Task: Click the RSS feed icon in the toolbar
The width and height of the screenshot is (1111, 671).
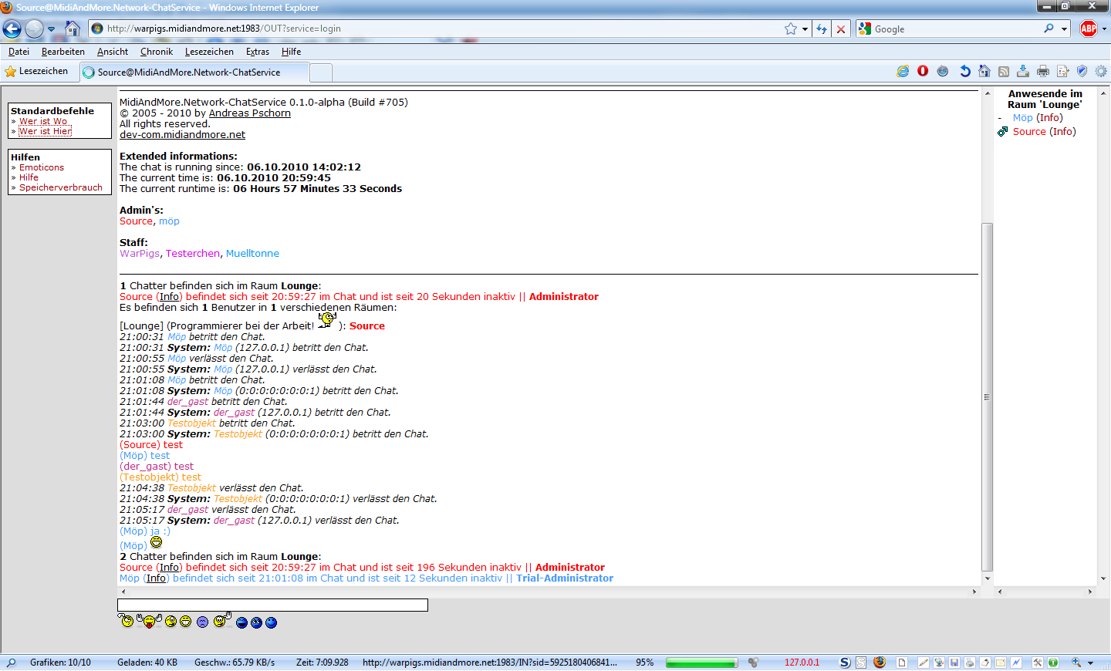Action: [x=1004, y=72]
